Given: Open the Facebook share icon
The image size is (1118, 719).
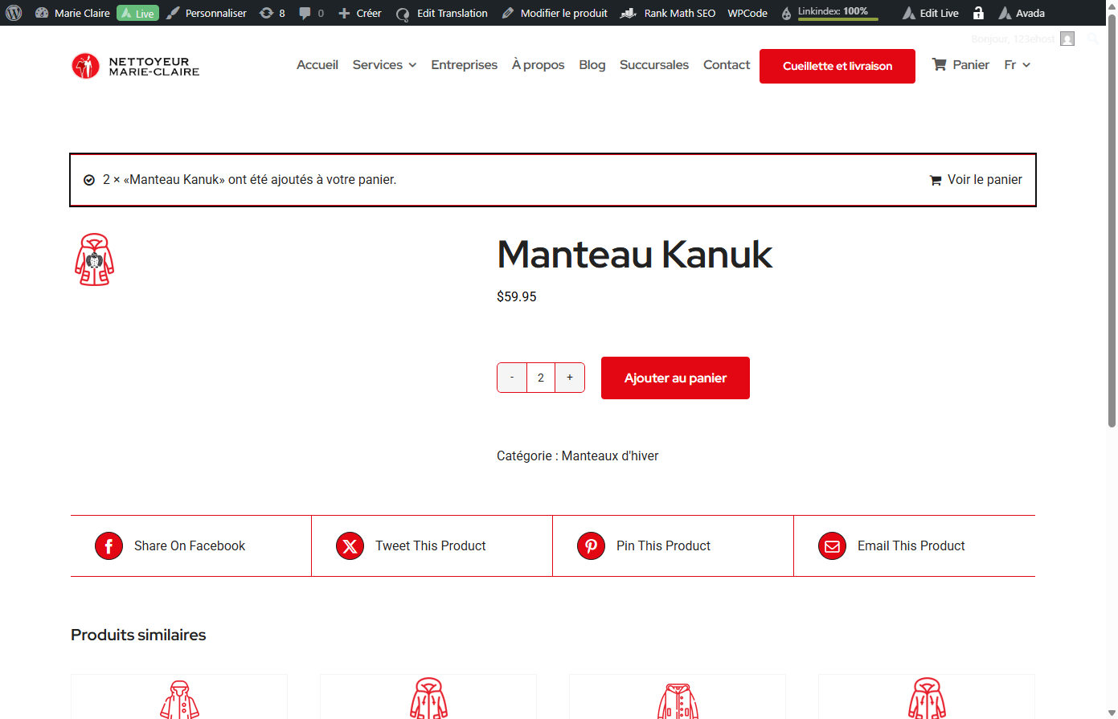Looking at the screenshot, I should 109,545.
